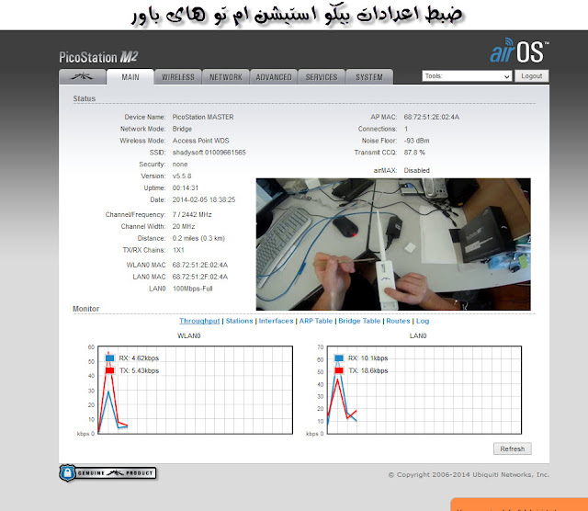Viewport: 588px width, 511px height.
Task: Open the Routes link
Action: [x=398, y=321]
